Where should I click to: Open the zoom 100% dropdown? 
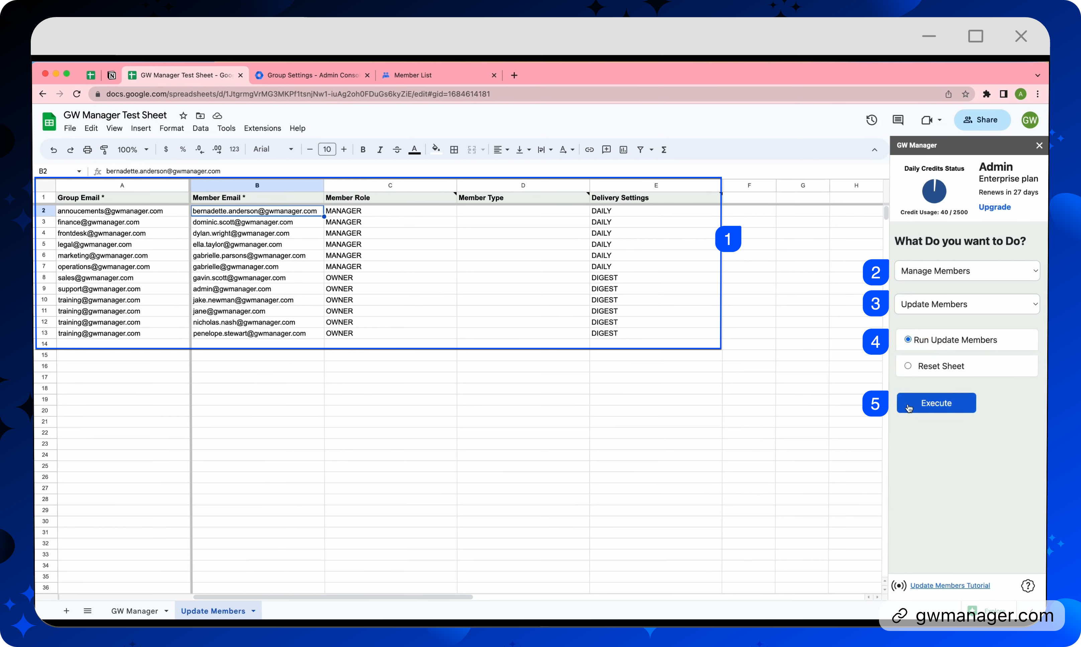click(x=133, y=149)
